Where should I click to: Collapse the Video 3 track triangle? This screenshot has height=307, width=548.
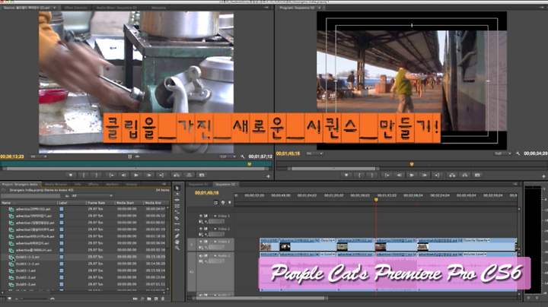(215, 216)
